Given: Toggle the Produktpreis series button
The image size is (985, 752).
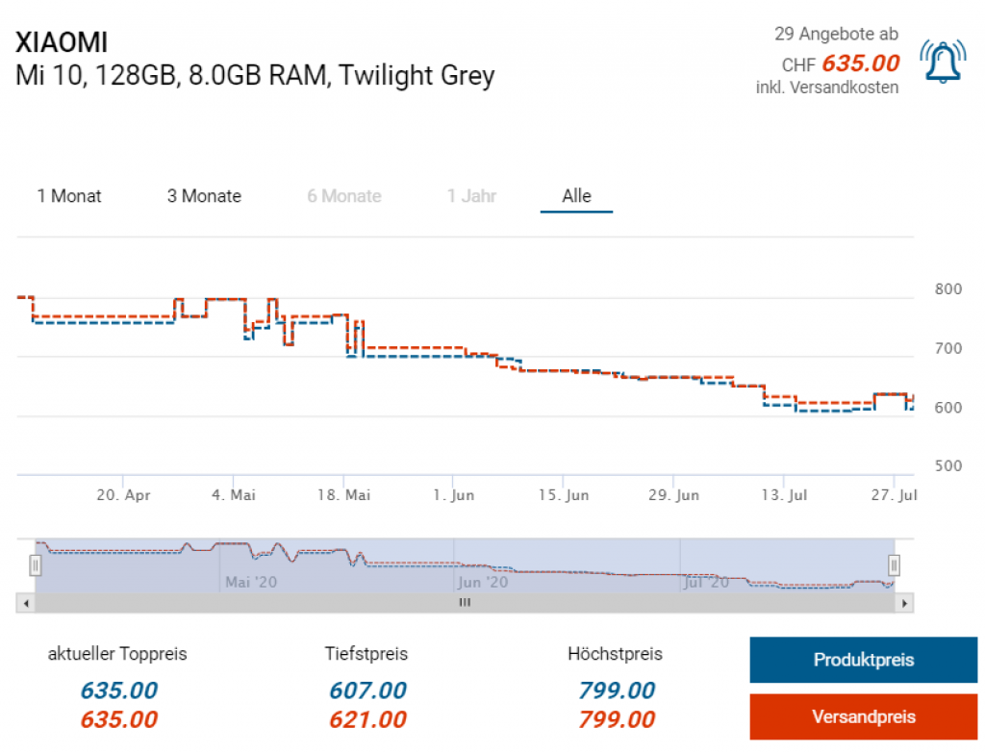Looking at the screenshot, I should coord(863,660).
